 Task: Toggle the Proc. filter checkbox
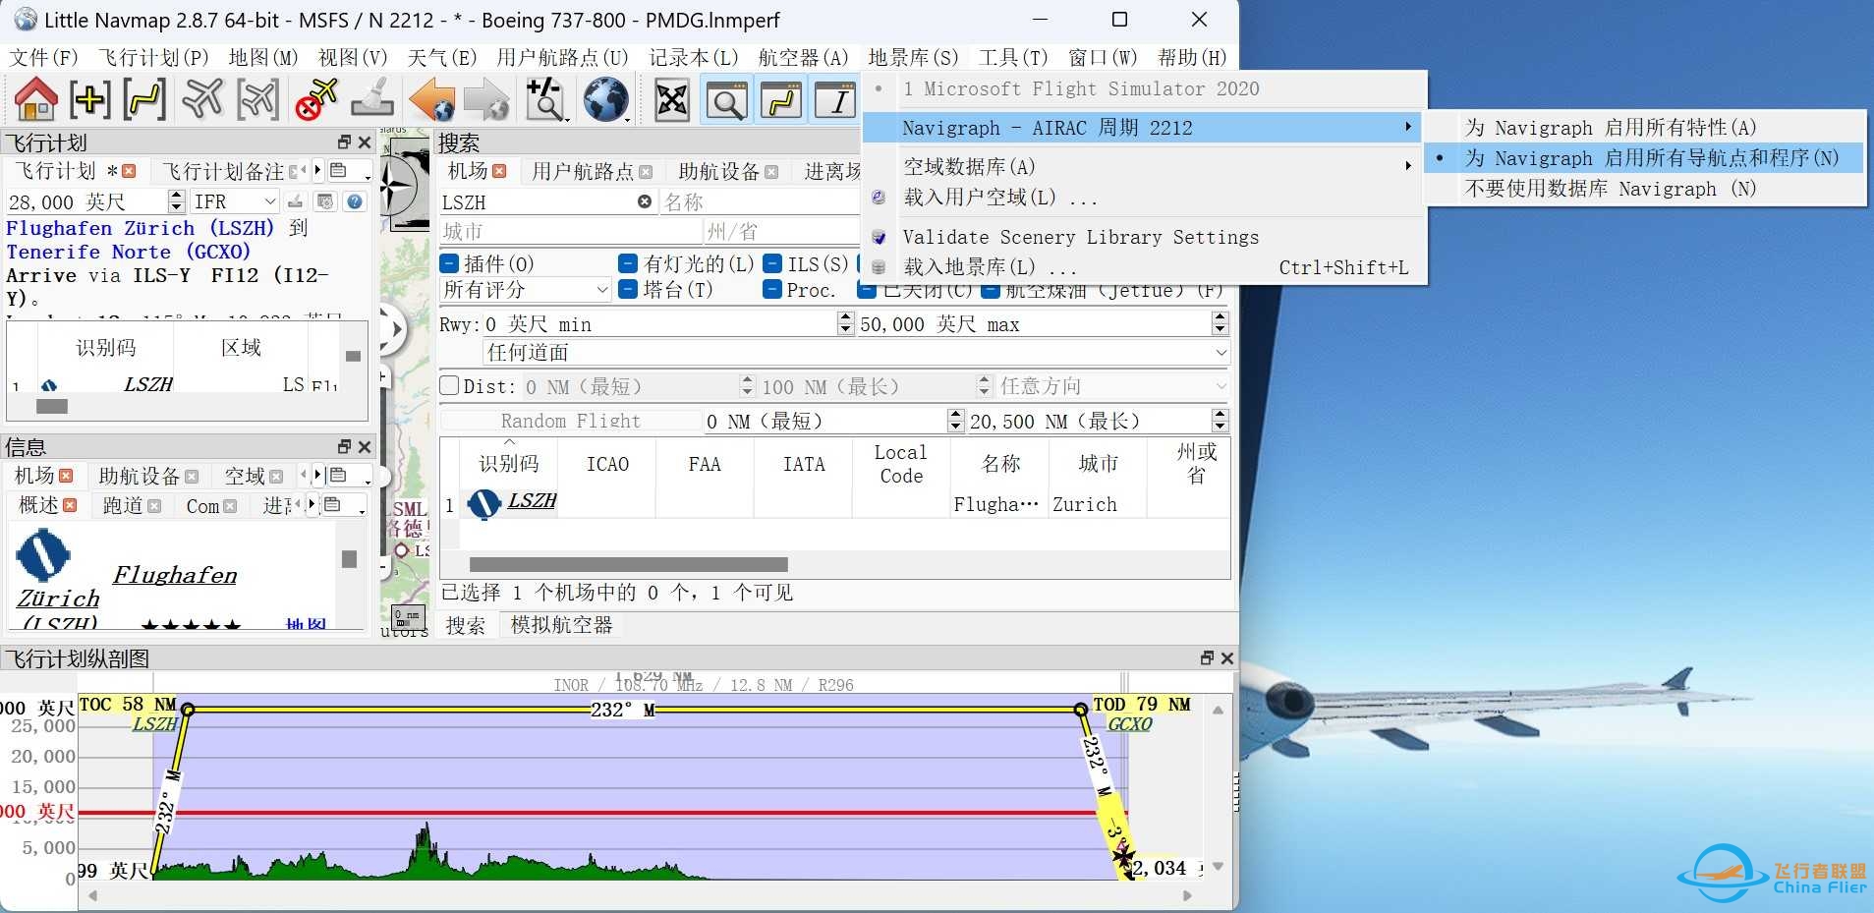(772, 290)
